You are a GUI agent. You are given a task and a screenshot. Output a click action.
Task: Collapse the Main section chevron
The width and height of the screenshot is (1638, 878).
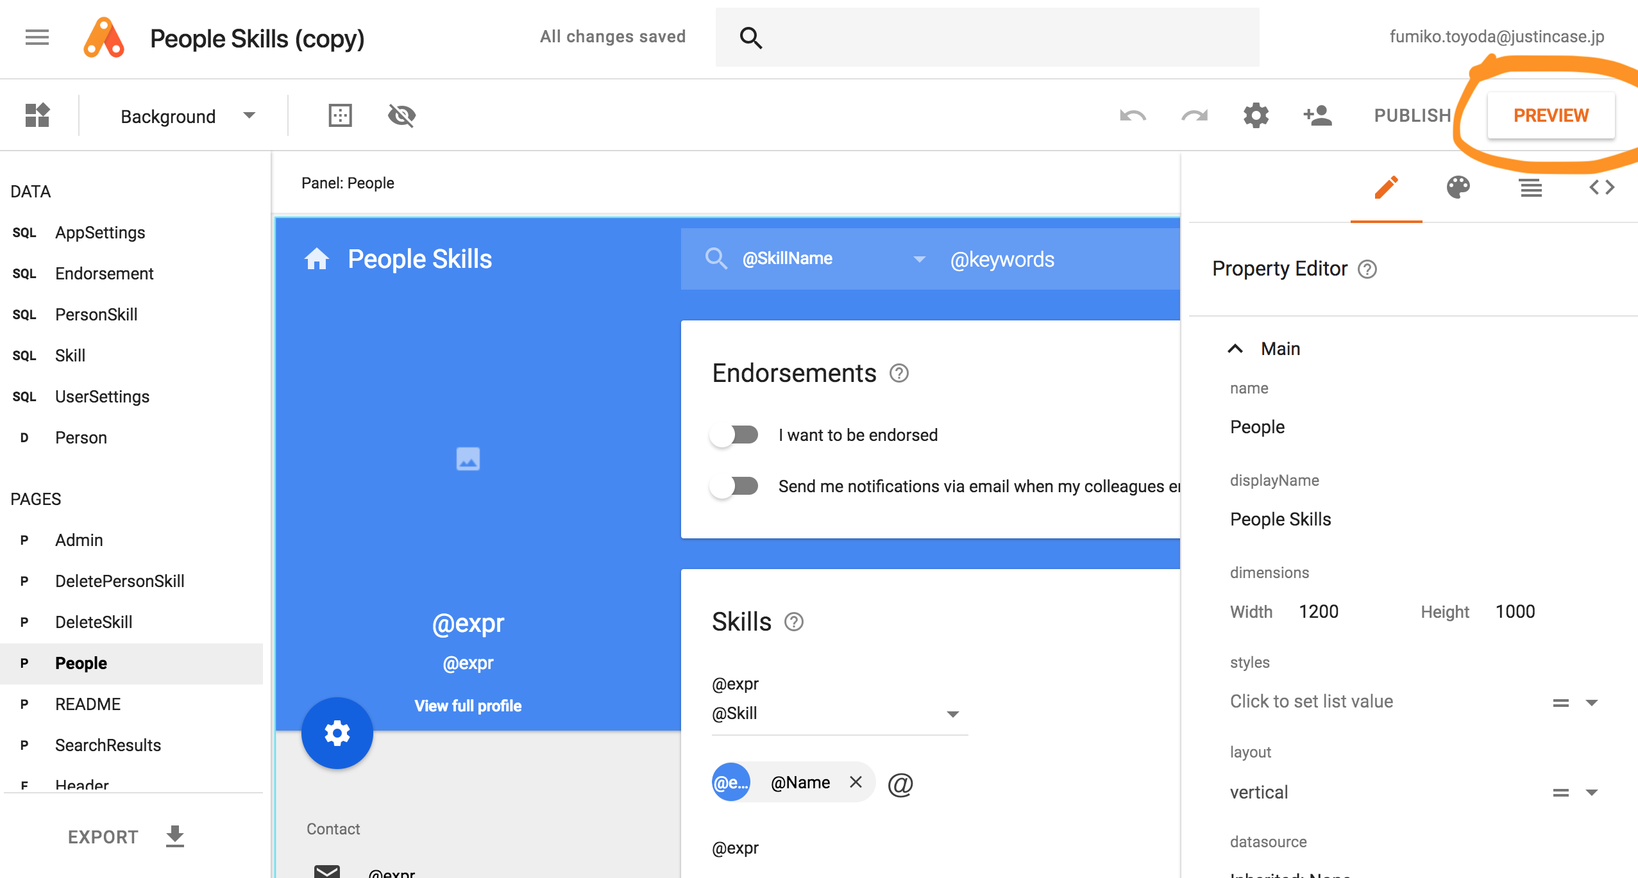[x=1235, y=349]
